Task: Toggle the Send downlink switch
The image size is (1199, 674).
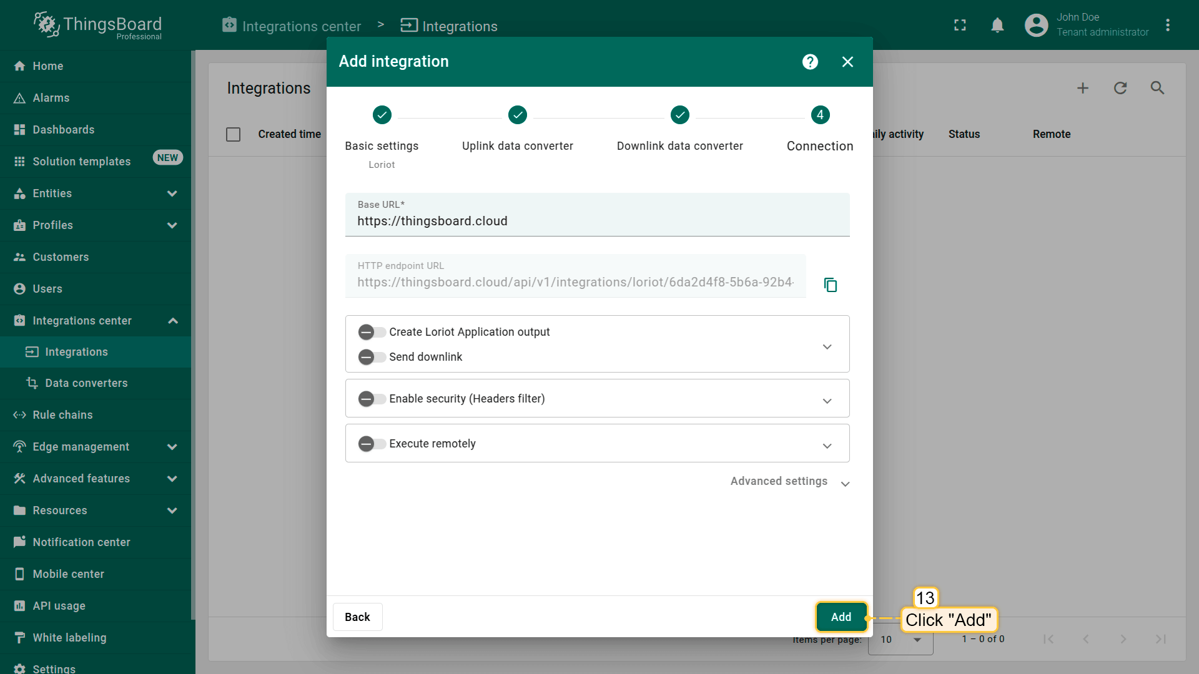Action: [x=372, y=357]
